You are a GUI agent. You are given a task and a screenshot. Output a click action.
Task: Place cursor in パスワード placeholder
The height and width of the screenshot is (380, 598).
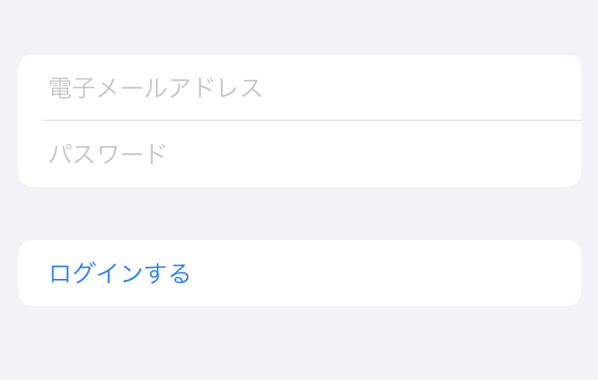tap(108, 154)
